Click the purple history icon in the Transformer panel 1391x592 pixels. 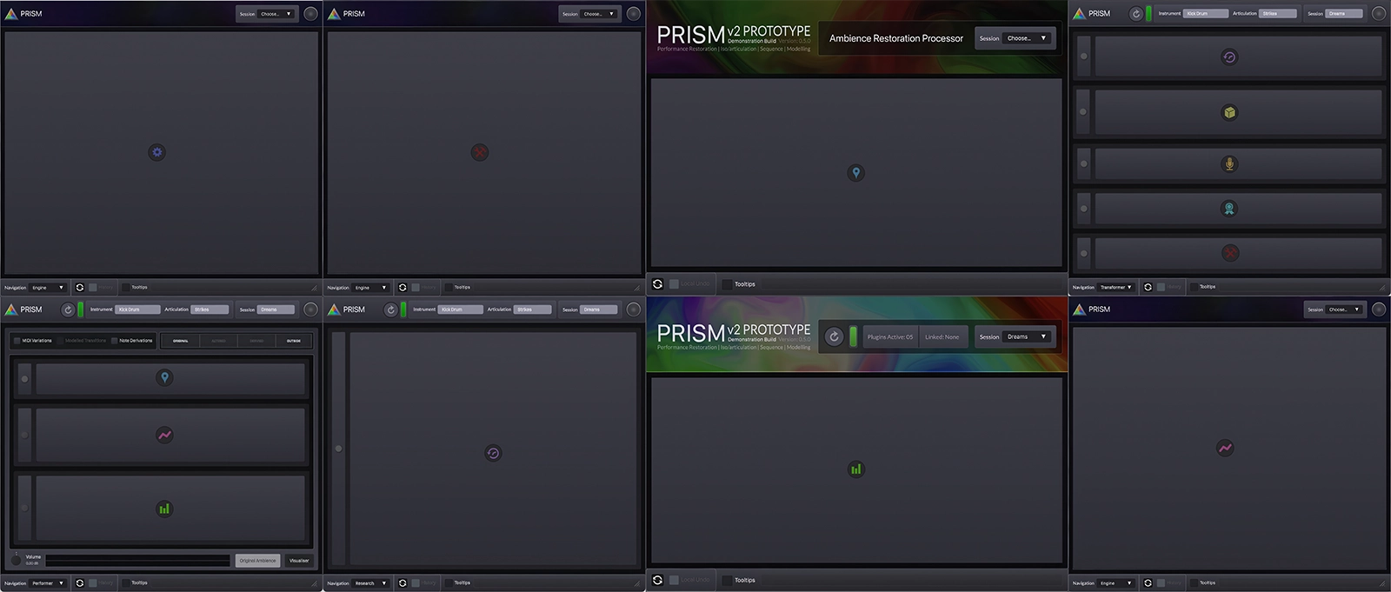coord(1229,57)
